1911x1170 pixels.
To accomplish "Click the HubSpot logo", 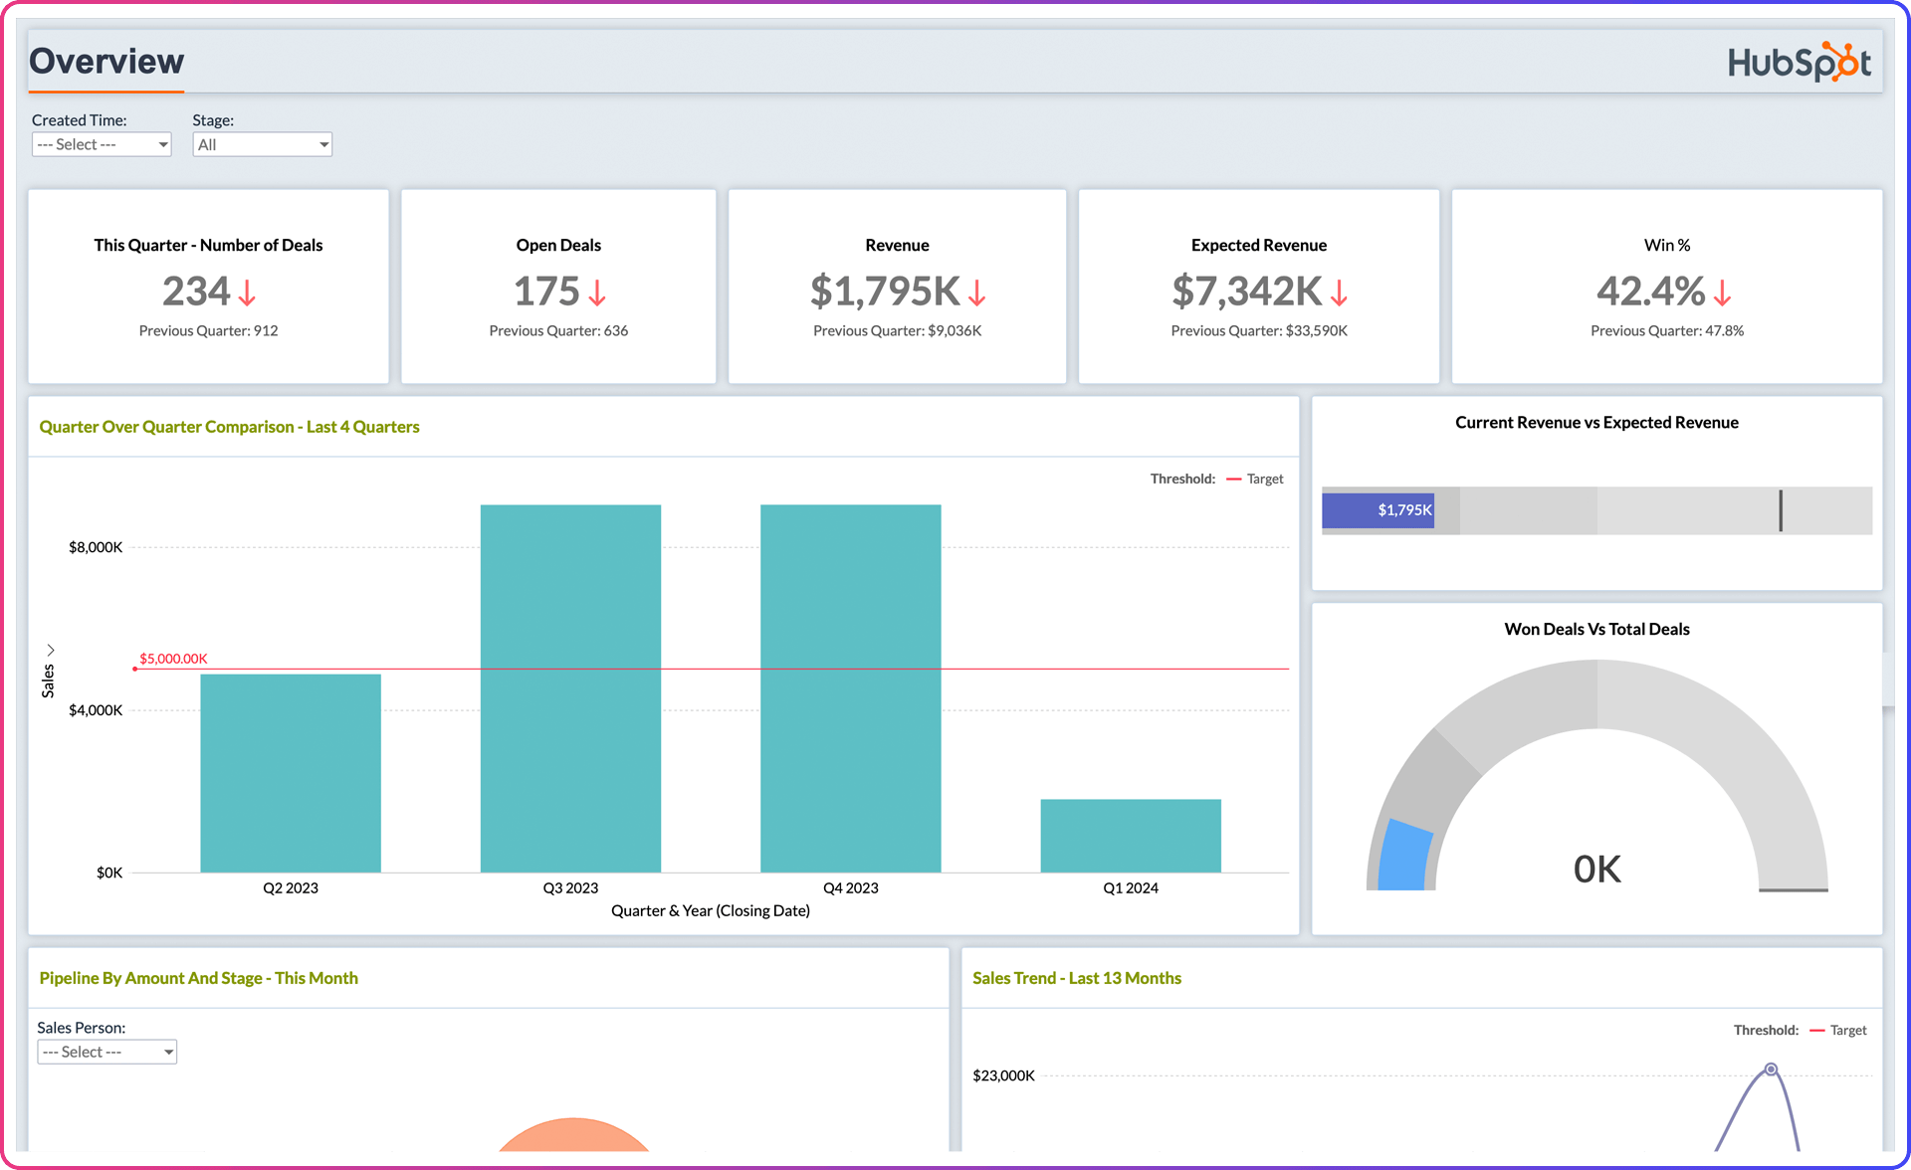I will pyautogui.click(x=1800, y=61).
